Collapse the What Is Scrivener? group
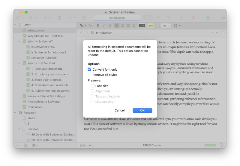 pos(19,41)
